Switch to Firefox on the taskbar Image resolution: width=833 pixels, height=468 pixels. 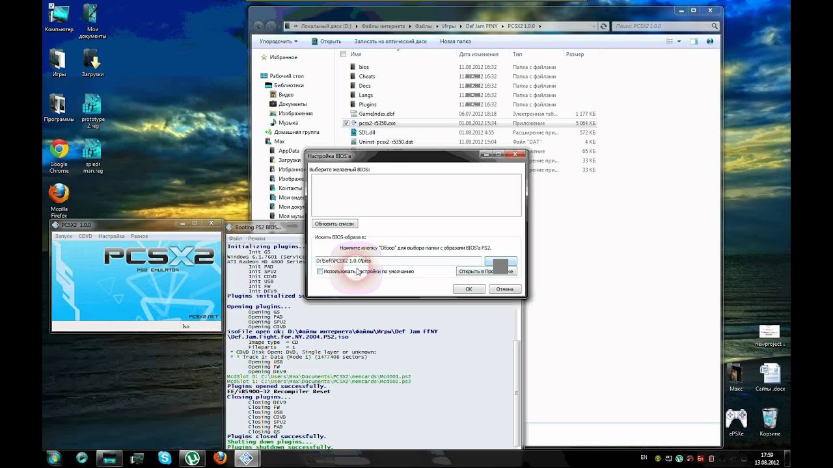point(221,458)
